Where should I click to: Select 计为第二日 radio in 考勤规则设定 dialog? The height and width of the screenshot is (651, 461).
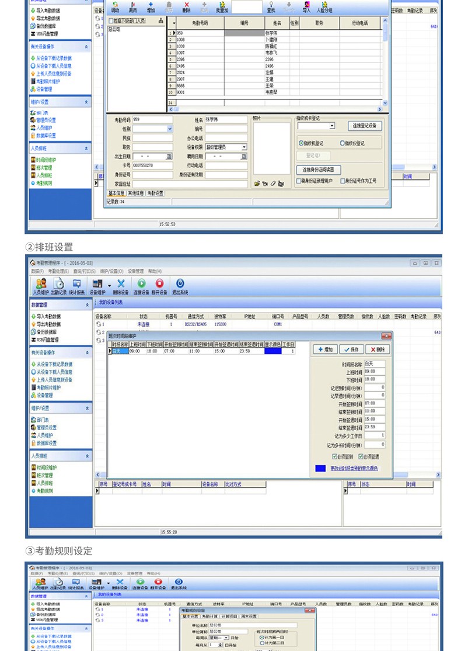coord(261,643)
